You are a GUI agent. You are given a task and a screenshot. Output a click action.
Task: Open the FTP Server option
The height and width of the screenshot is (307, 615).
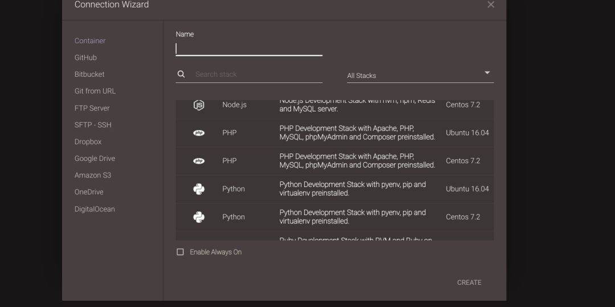[x=92, y=108]
